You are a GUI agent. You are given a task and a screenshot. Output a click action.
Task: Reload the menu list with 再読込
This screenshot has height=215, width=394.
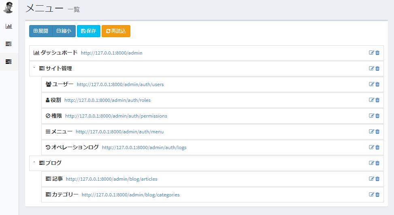[116, 31]
